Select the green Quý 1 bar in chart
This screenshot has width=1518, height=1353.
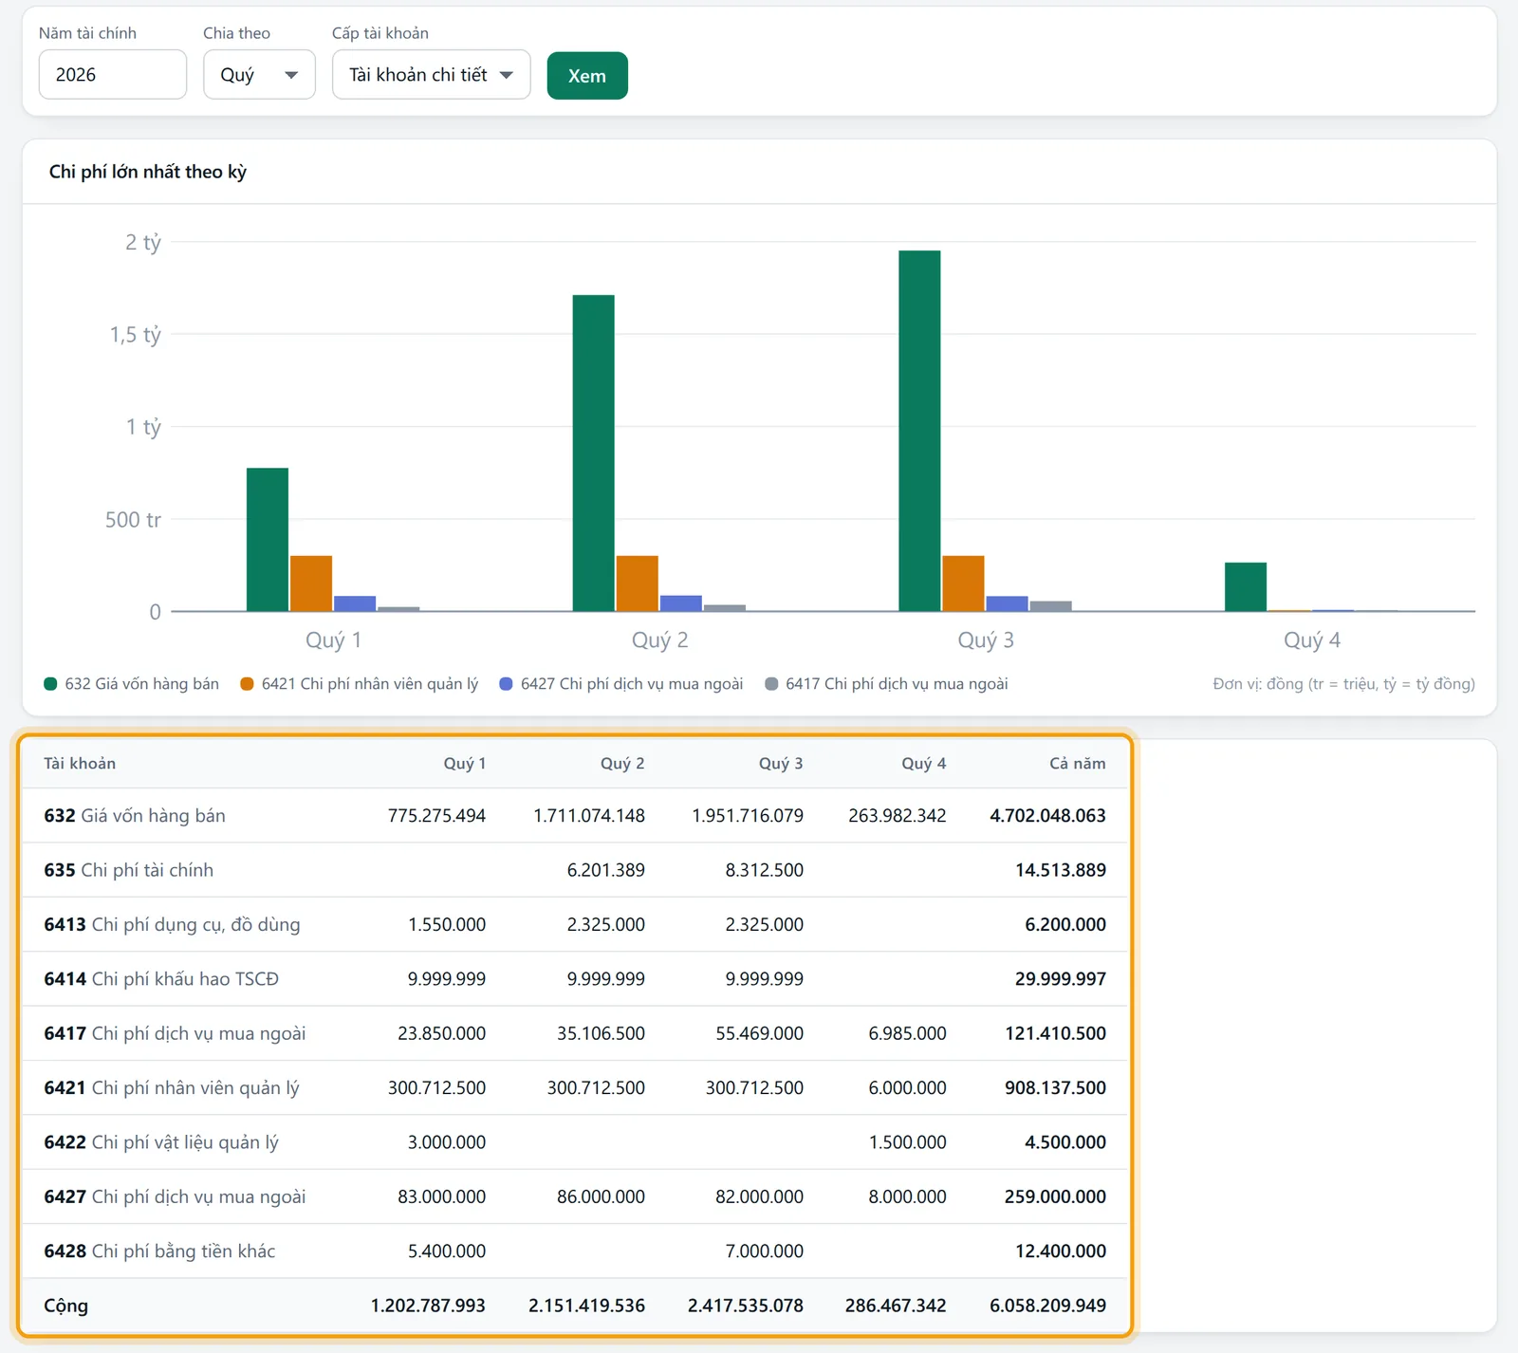coord(268,540)
